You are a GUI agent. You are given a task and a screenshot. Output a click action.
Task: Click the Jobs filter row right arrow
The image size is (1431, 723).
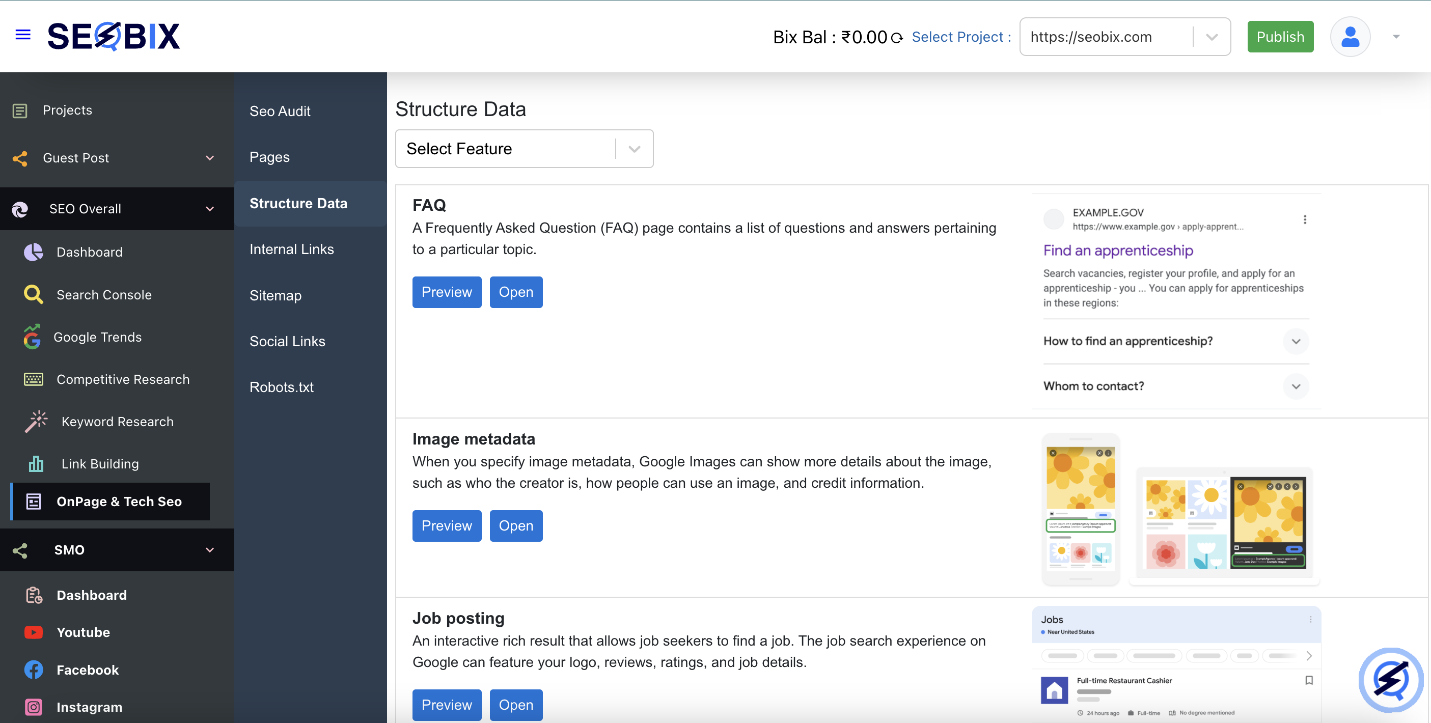coord(1309,656)
